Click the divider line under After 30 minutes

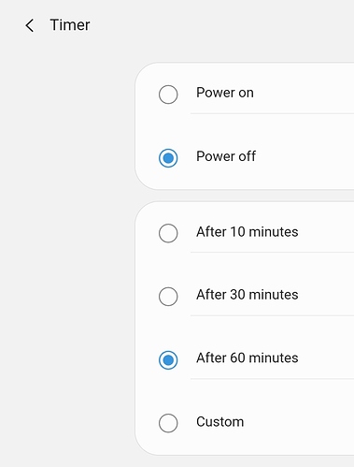pos(272,315)
